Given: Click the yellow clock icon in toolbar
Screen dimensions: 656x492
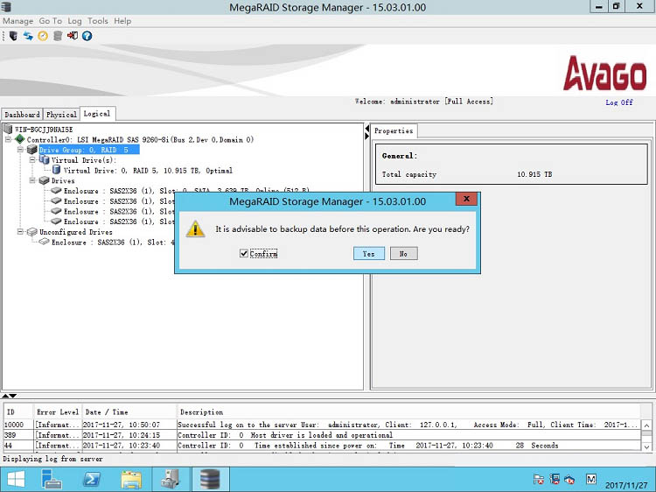Looking at the screenshot, I should point(43,36).
